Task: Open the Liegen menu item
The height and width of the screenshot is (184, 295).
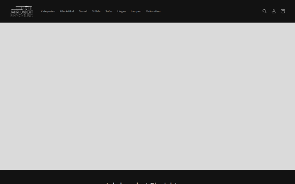Action: point(121,11)
